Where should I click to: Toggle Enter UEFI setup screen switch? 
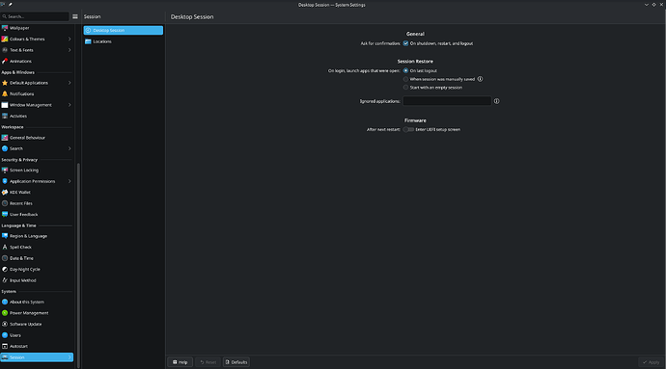(408, 129)
